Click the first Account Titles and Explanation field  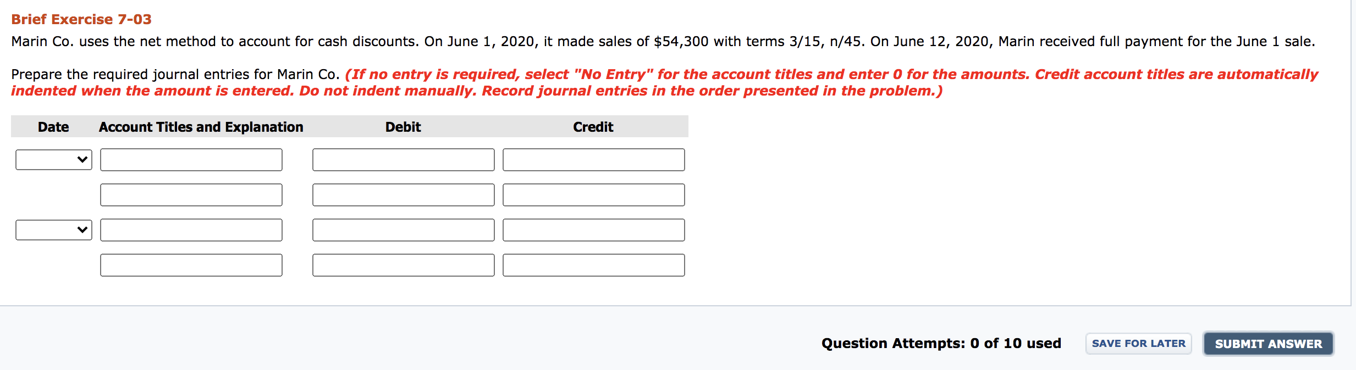click(x=191, y=160)
